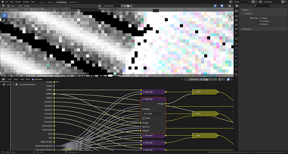Open the Particles properties tab
Viewport: 288px width, 154px height.
pyautogui.click(x=236, y=52)
